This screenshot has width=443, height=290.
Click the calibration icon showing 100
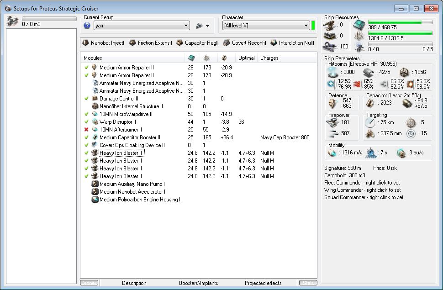[329, 47]
